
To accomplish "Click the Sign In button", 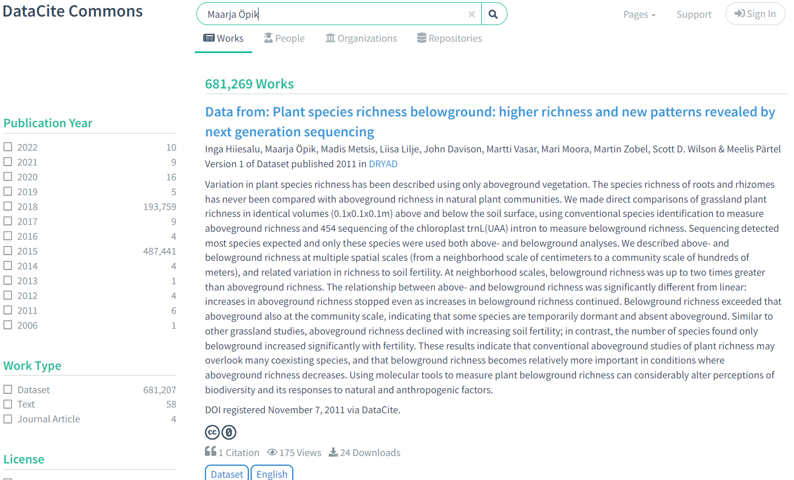I will tap(755, 14).
